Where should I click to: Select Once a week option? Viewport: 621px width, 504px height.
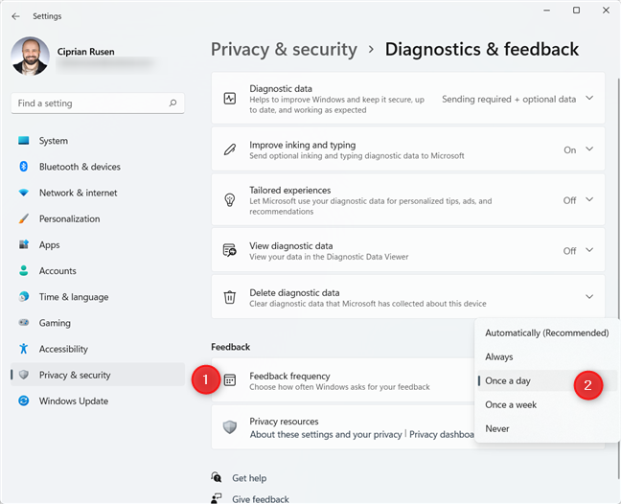[x=547, y=404]
